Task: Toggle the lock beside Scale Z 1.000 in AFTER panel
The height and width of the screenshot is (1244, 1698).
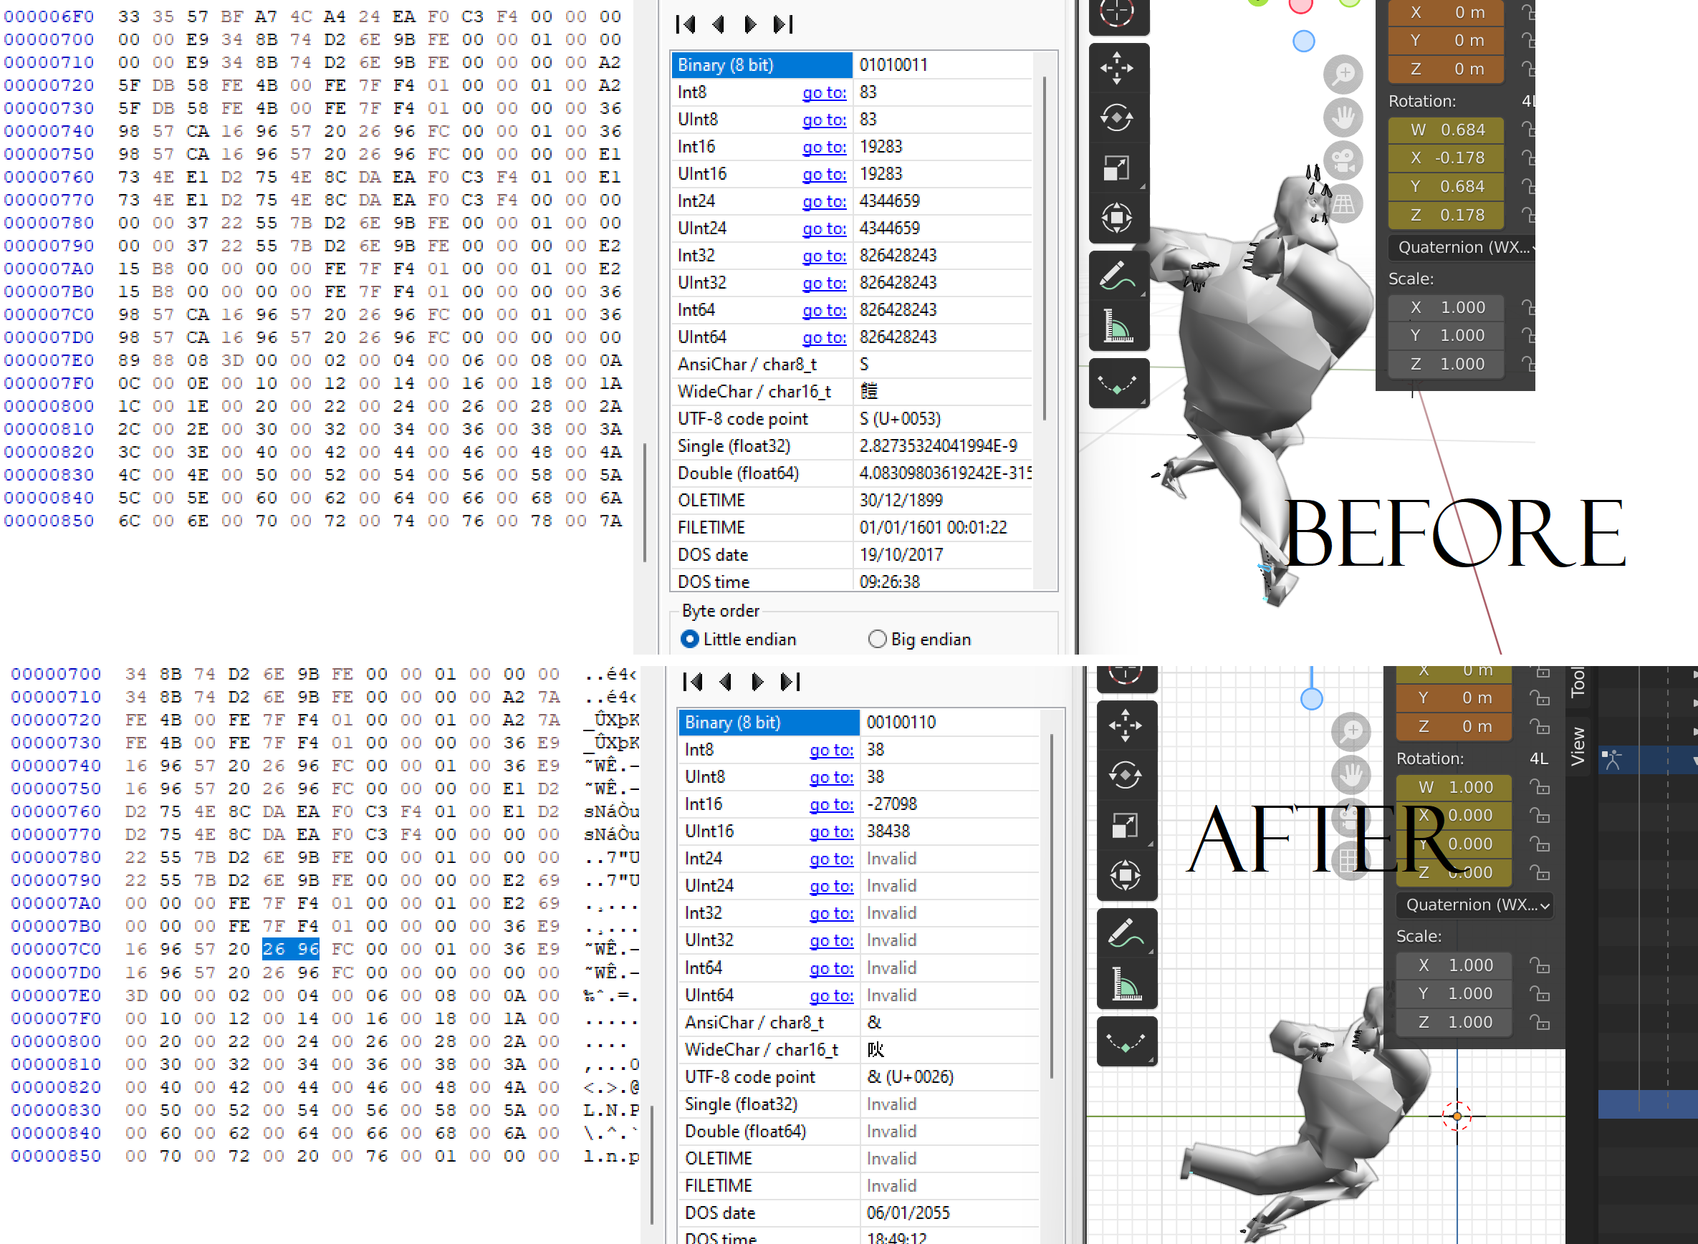Action: click(x=1540, y=1023)
